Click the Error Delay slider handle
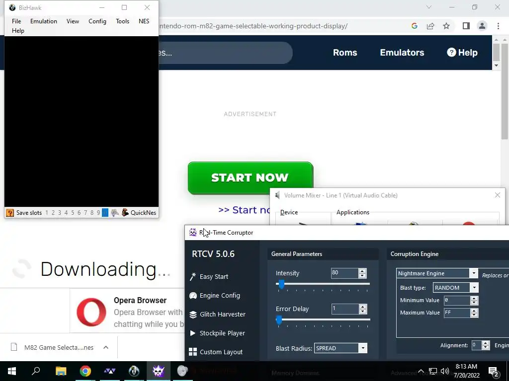 click(x=279, y=320)
